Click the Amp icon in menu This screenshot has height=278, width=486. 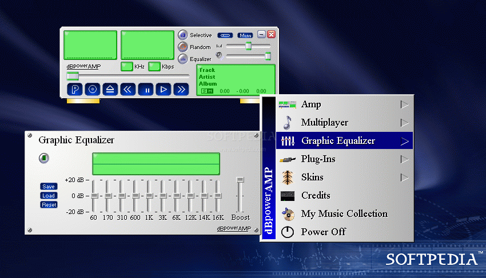(x=288, y=104)
